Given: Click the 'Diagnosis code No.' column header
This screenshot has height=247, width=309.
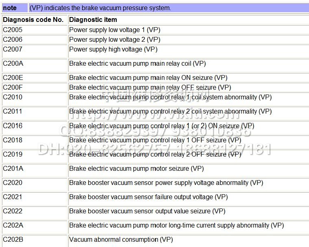Looking at the screenshot, I should coord(33,19).
